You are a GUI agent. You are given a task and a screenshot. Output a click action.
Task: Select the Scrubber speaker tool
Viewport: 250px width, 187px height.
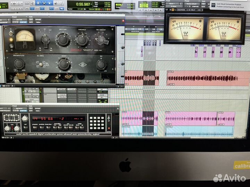[56, 3]
